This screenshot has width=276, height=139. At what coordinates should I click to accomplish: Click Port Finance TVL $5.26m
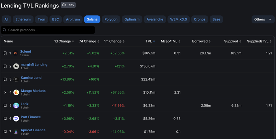click(x=149, y=119)
